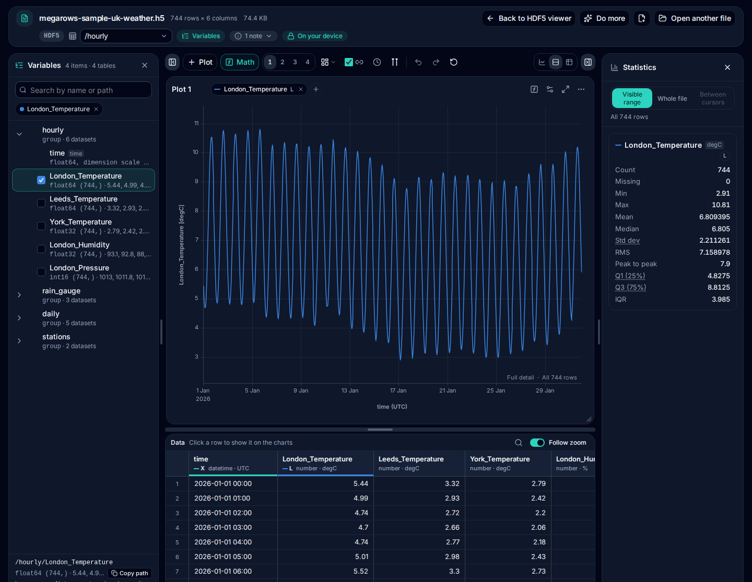Image resolution: width=752 pixels, height=582 pixels.
Task: Activate the cursors tool icon
Action: point(395,62)
